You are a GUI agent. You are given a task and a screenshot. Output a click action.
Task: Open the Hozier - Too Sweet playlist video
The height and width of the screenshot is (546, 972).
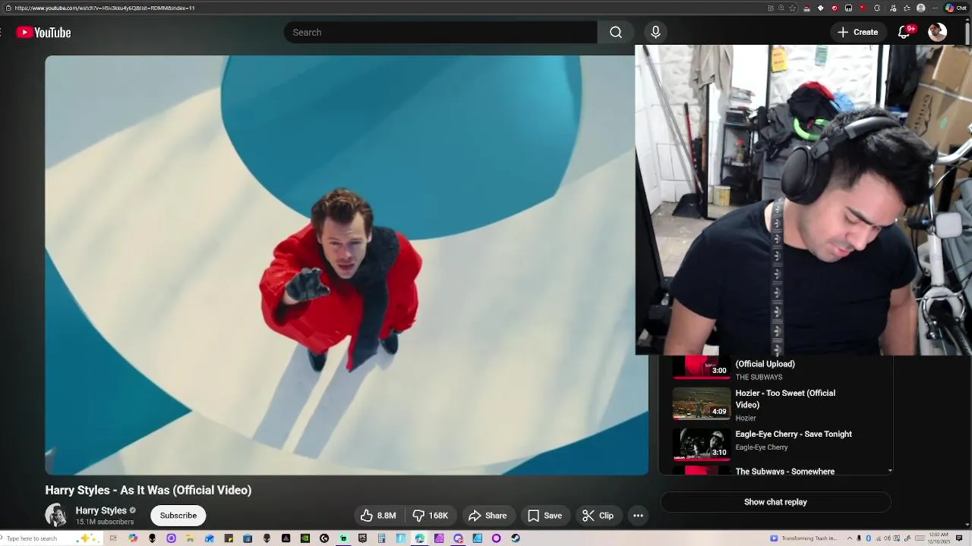tap(785, 399)
